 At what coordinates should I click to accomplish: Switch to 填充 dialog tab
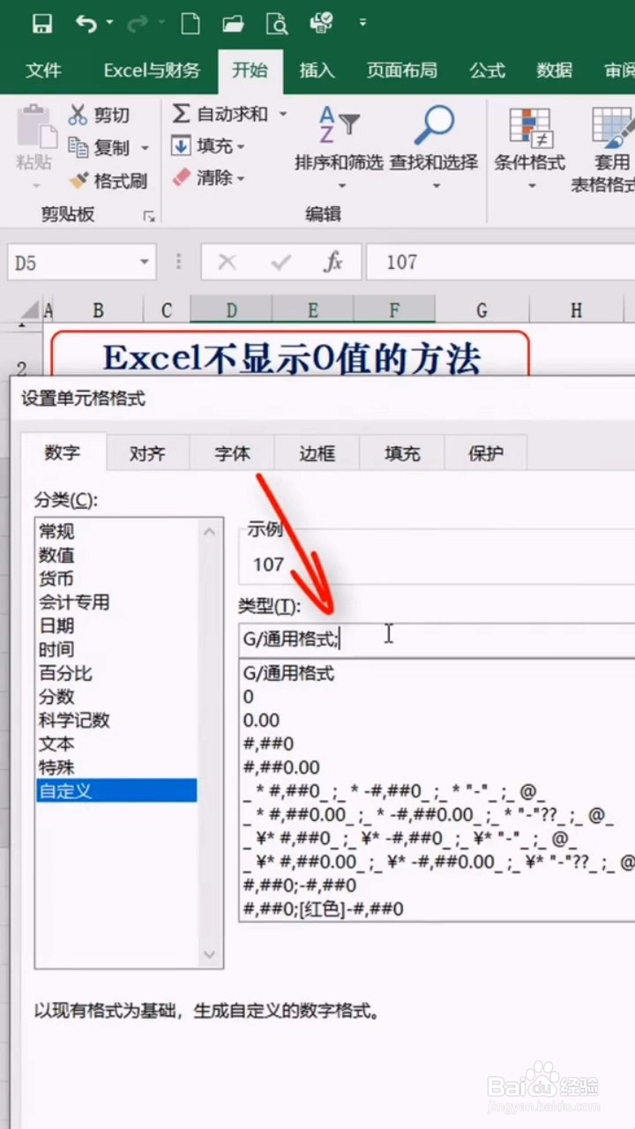click(x=401, y=454)
